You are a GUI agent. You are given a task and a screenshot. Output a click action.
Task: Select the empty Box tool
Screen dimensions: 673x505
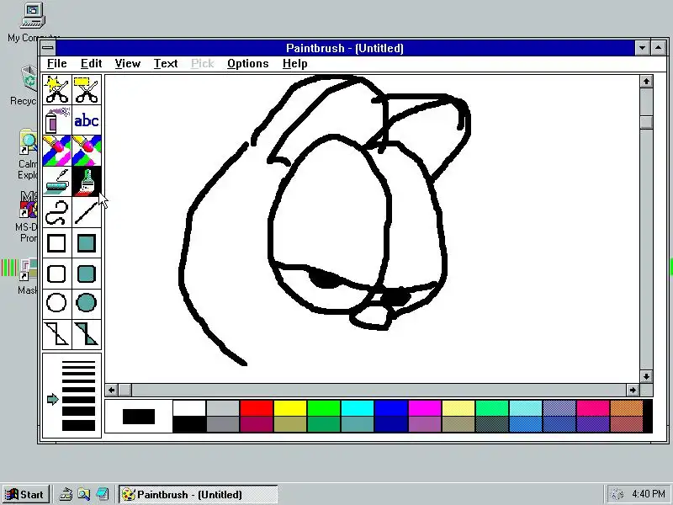coord(57,243)
